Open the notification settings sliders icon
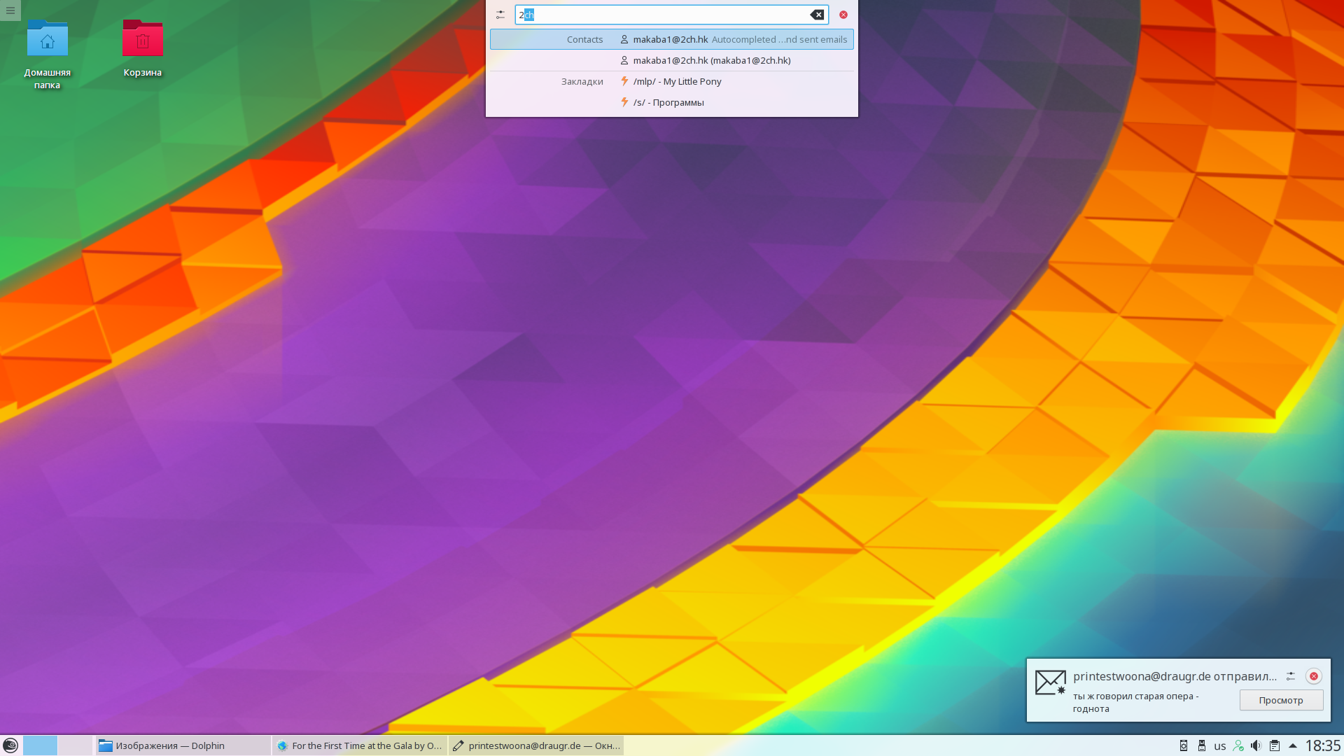Screen dimensions: 1344x756 pyautogui.click(x=1291, y=676)
